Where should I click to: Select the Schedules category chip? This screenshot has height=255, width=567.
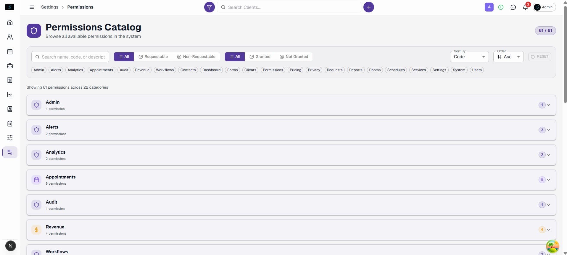coord(396,70)
